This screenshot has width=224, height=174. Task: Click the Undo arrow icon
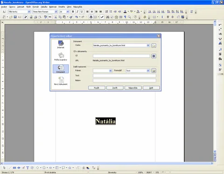(x=77, y=17)
